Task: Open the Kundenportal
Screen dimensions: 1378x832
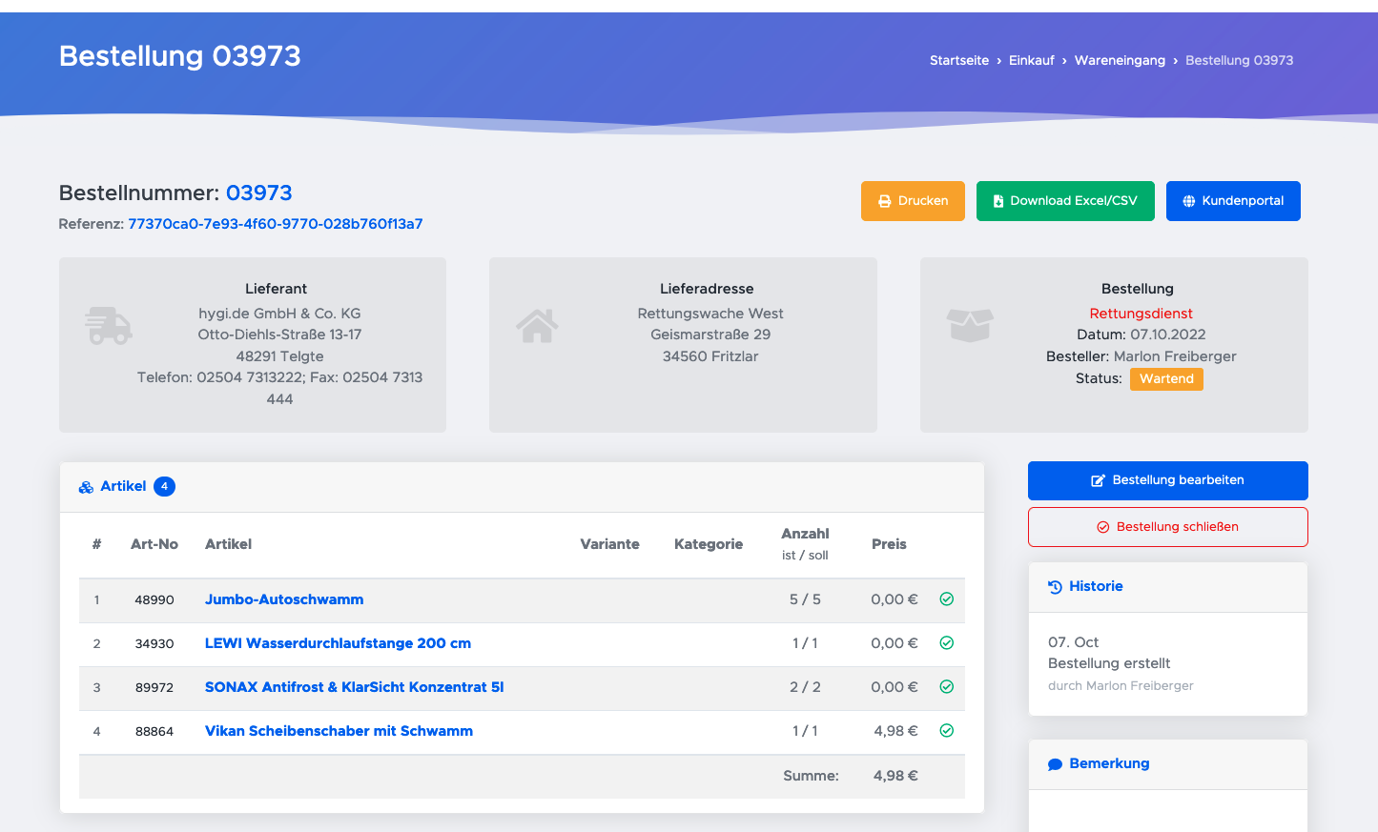Action: click(1233, 201)
